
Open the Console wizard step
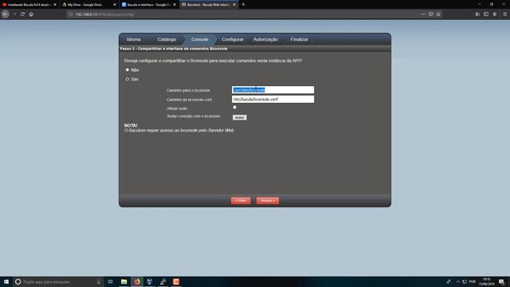click(x=200, y=39)
